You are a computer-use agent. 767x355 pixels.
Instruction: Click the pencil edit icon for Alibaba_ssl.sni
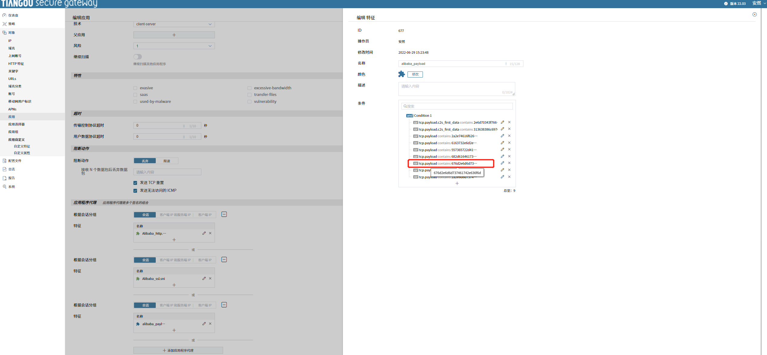coord(204,278)
